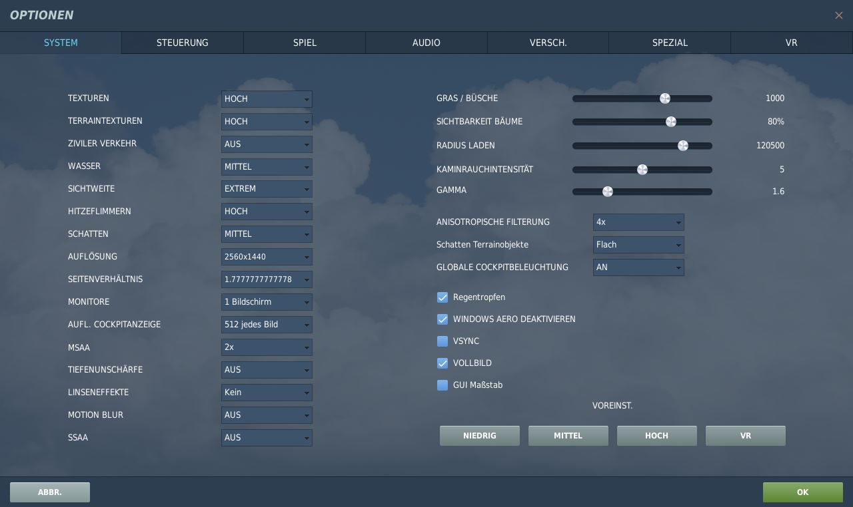Click the GRAS / BÜSCHE slider handle
853x507 pixels.
click(665, 98)
